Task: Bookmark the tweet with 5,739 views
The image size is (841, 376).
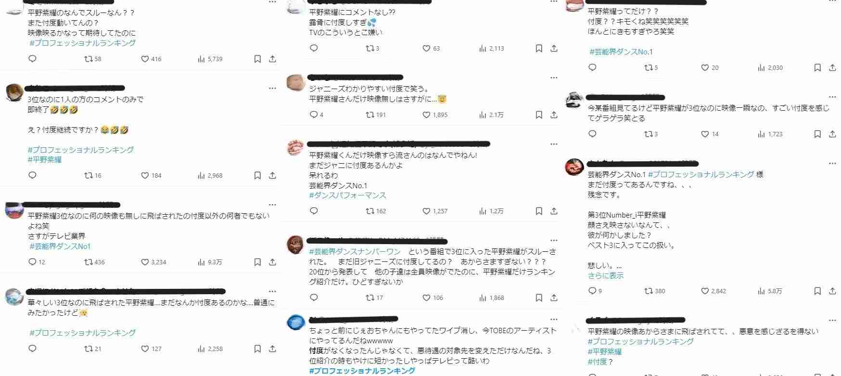Action: coord(257,59)
